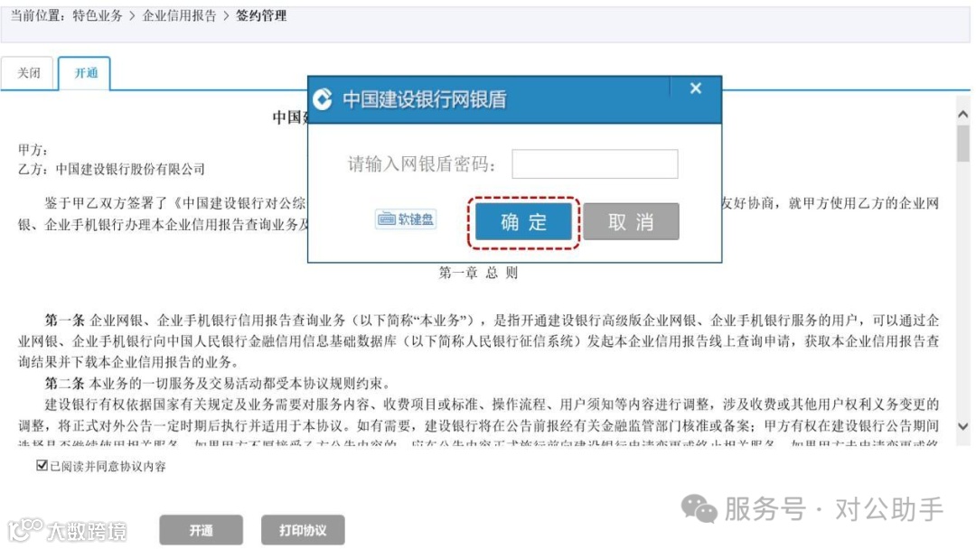This screenshot has height=549, width=976.
Task: Click the 打印协议 button
Action: pyautogui.click(x=303, y=530)
